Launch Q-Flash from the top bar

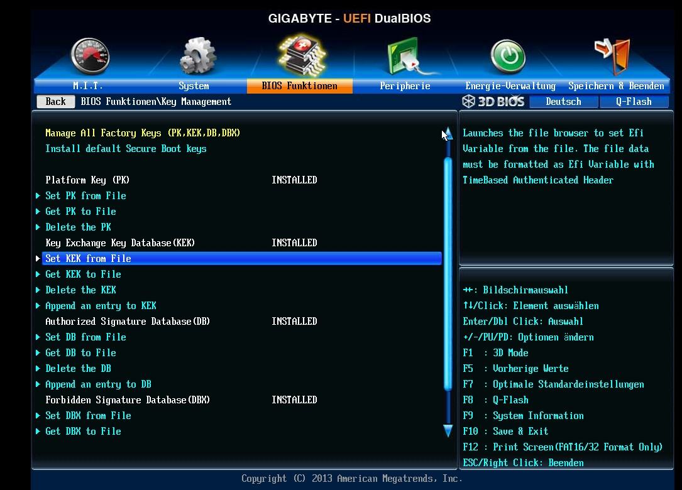click(634, 101)
